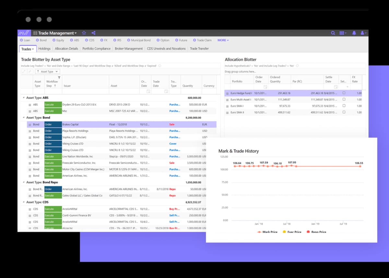Switch to the Holdings tab
Image resolution: width=389 pixels, height=278 pixels.
[44, 49]
